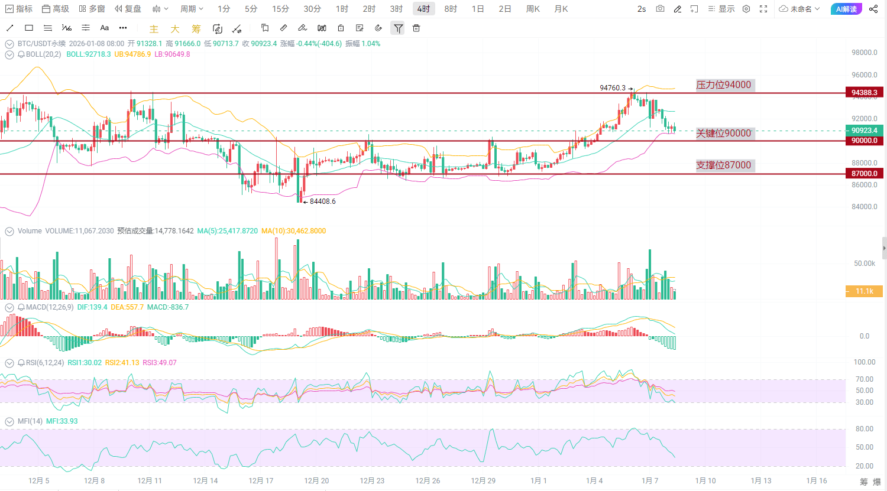Image resolution: width=887 pixels, height=491 pixels.
Task: Select the ruler measurement tool
Action: pyautogui.click(x=284, y=28)
